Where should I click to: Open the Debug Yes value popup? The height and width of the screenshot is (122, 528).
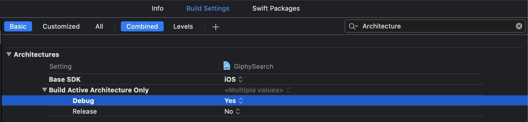point(234,101)
